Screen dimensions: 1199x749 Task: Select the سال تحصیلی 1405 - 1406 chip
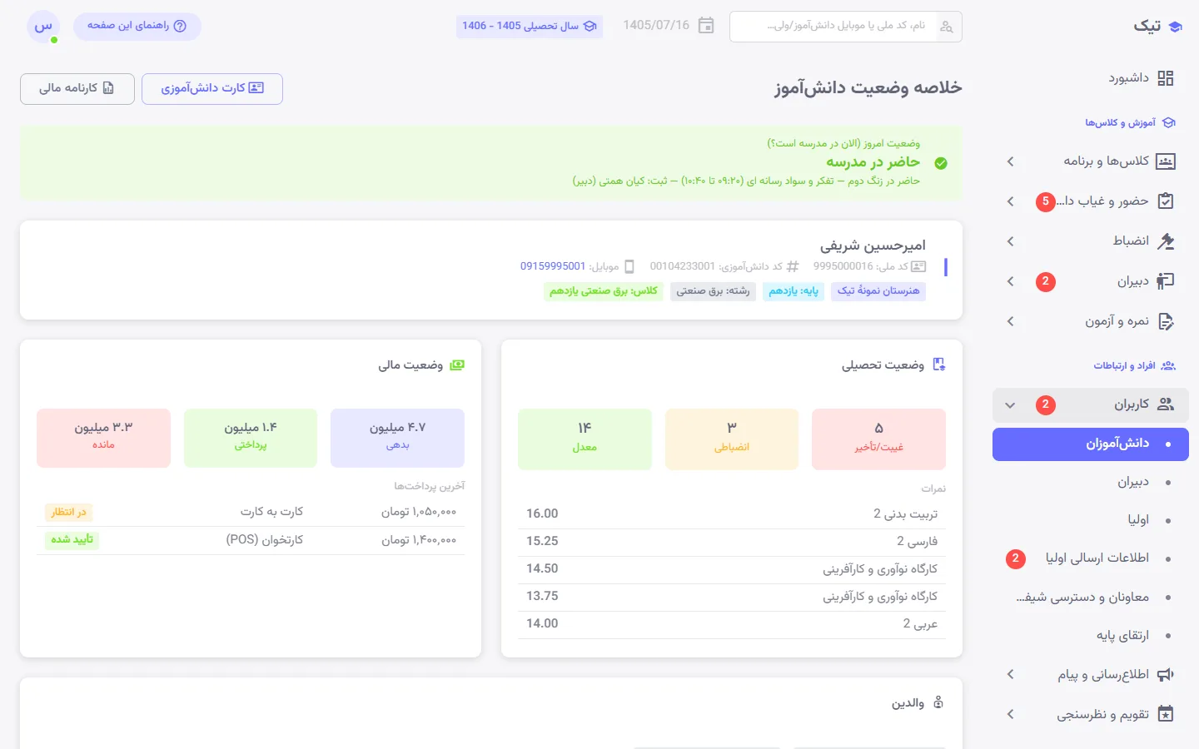(x=530, y=27)
